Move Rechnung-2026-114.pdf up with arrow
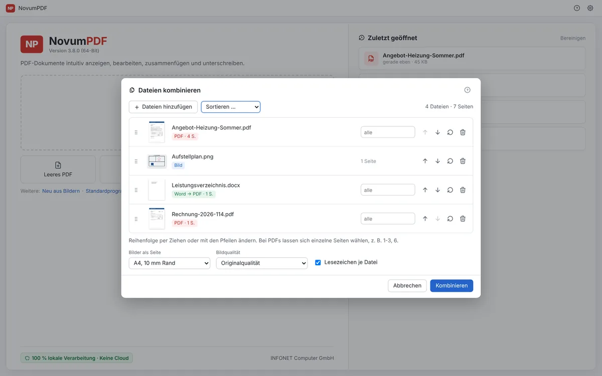The width and height of the screenshot is (602, 376). pyautogui.click(x=425, y=219)
